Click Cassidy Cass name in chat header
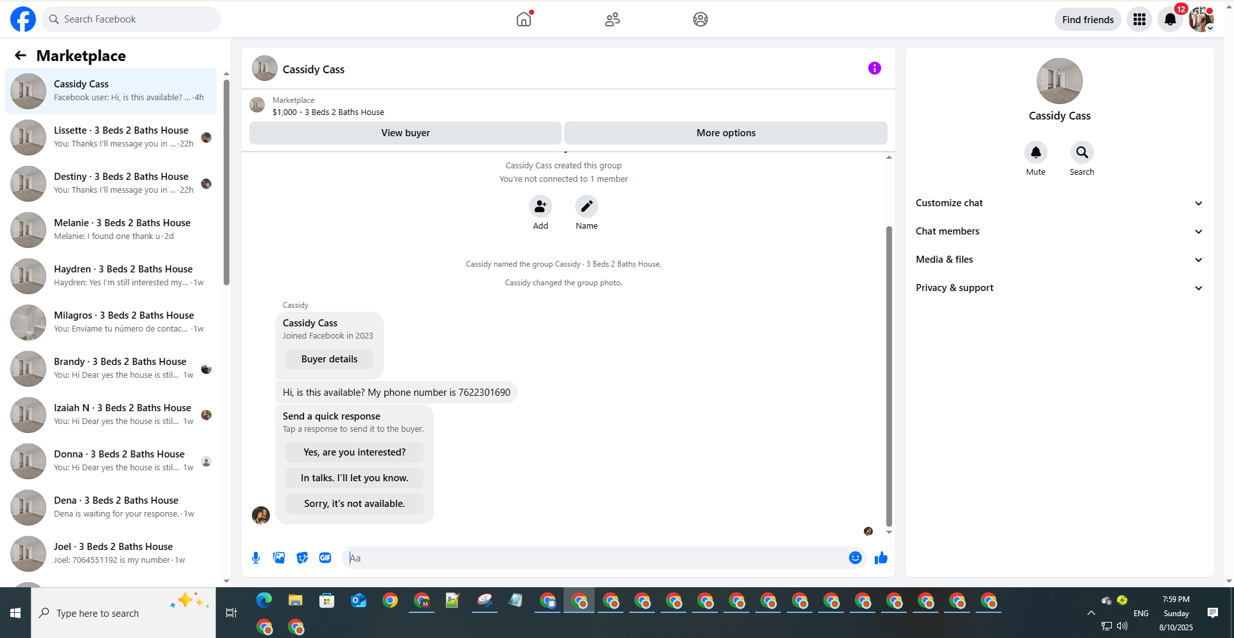The height and width of the screenshot is (638, 1234). click(x=314, y=69)
